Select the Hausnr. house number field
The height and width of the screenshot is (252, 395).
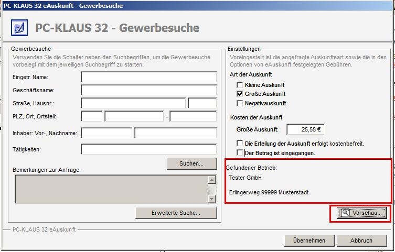(202, 103)
